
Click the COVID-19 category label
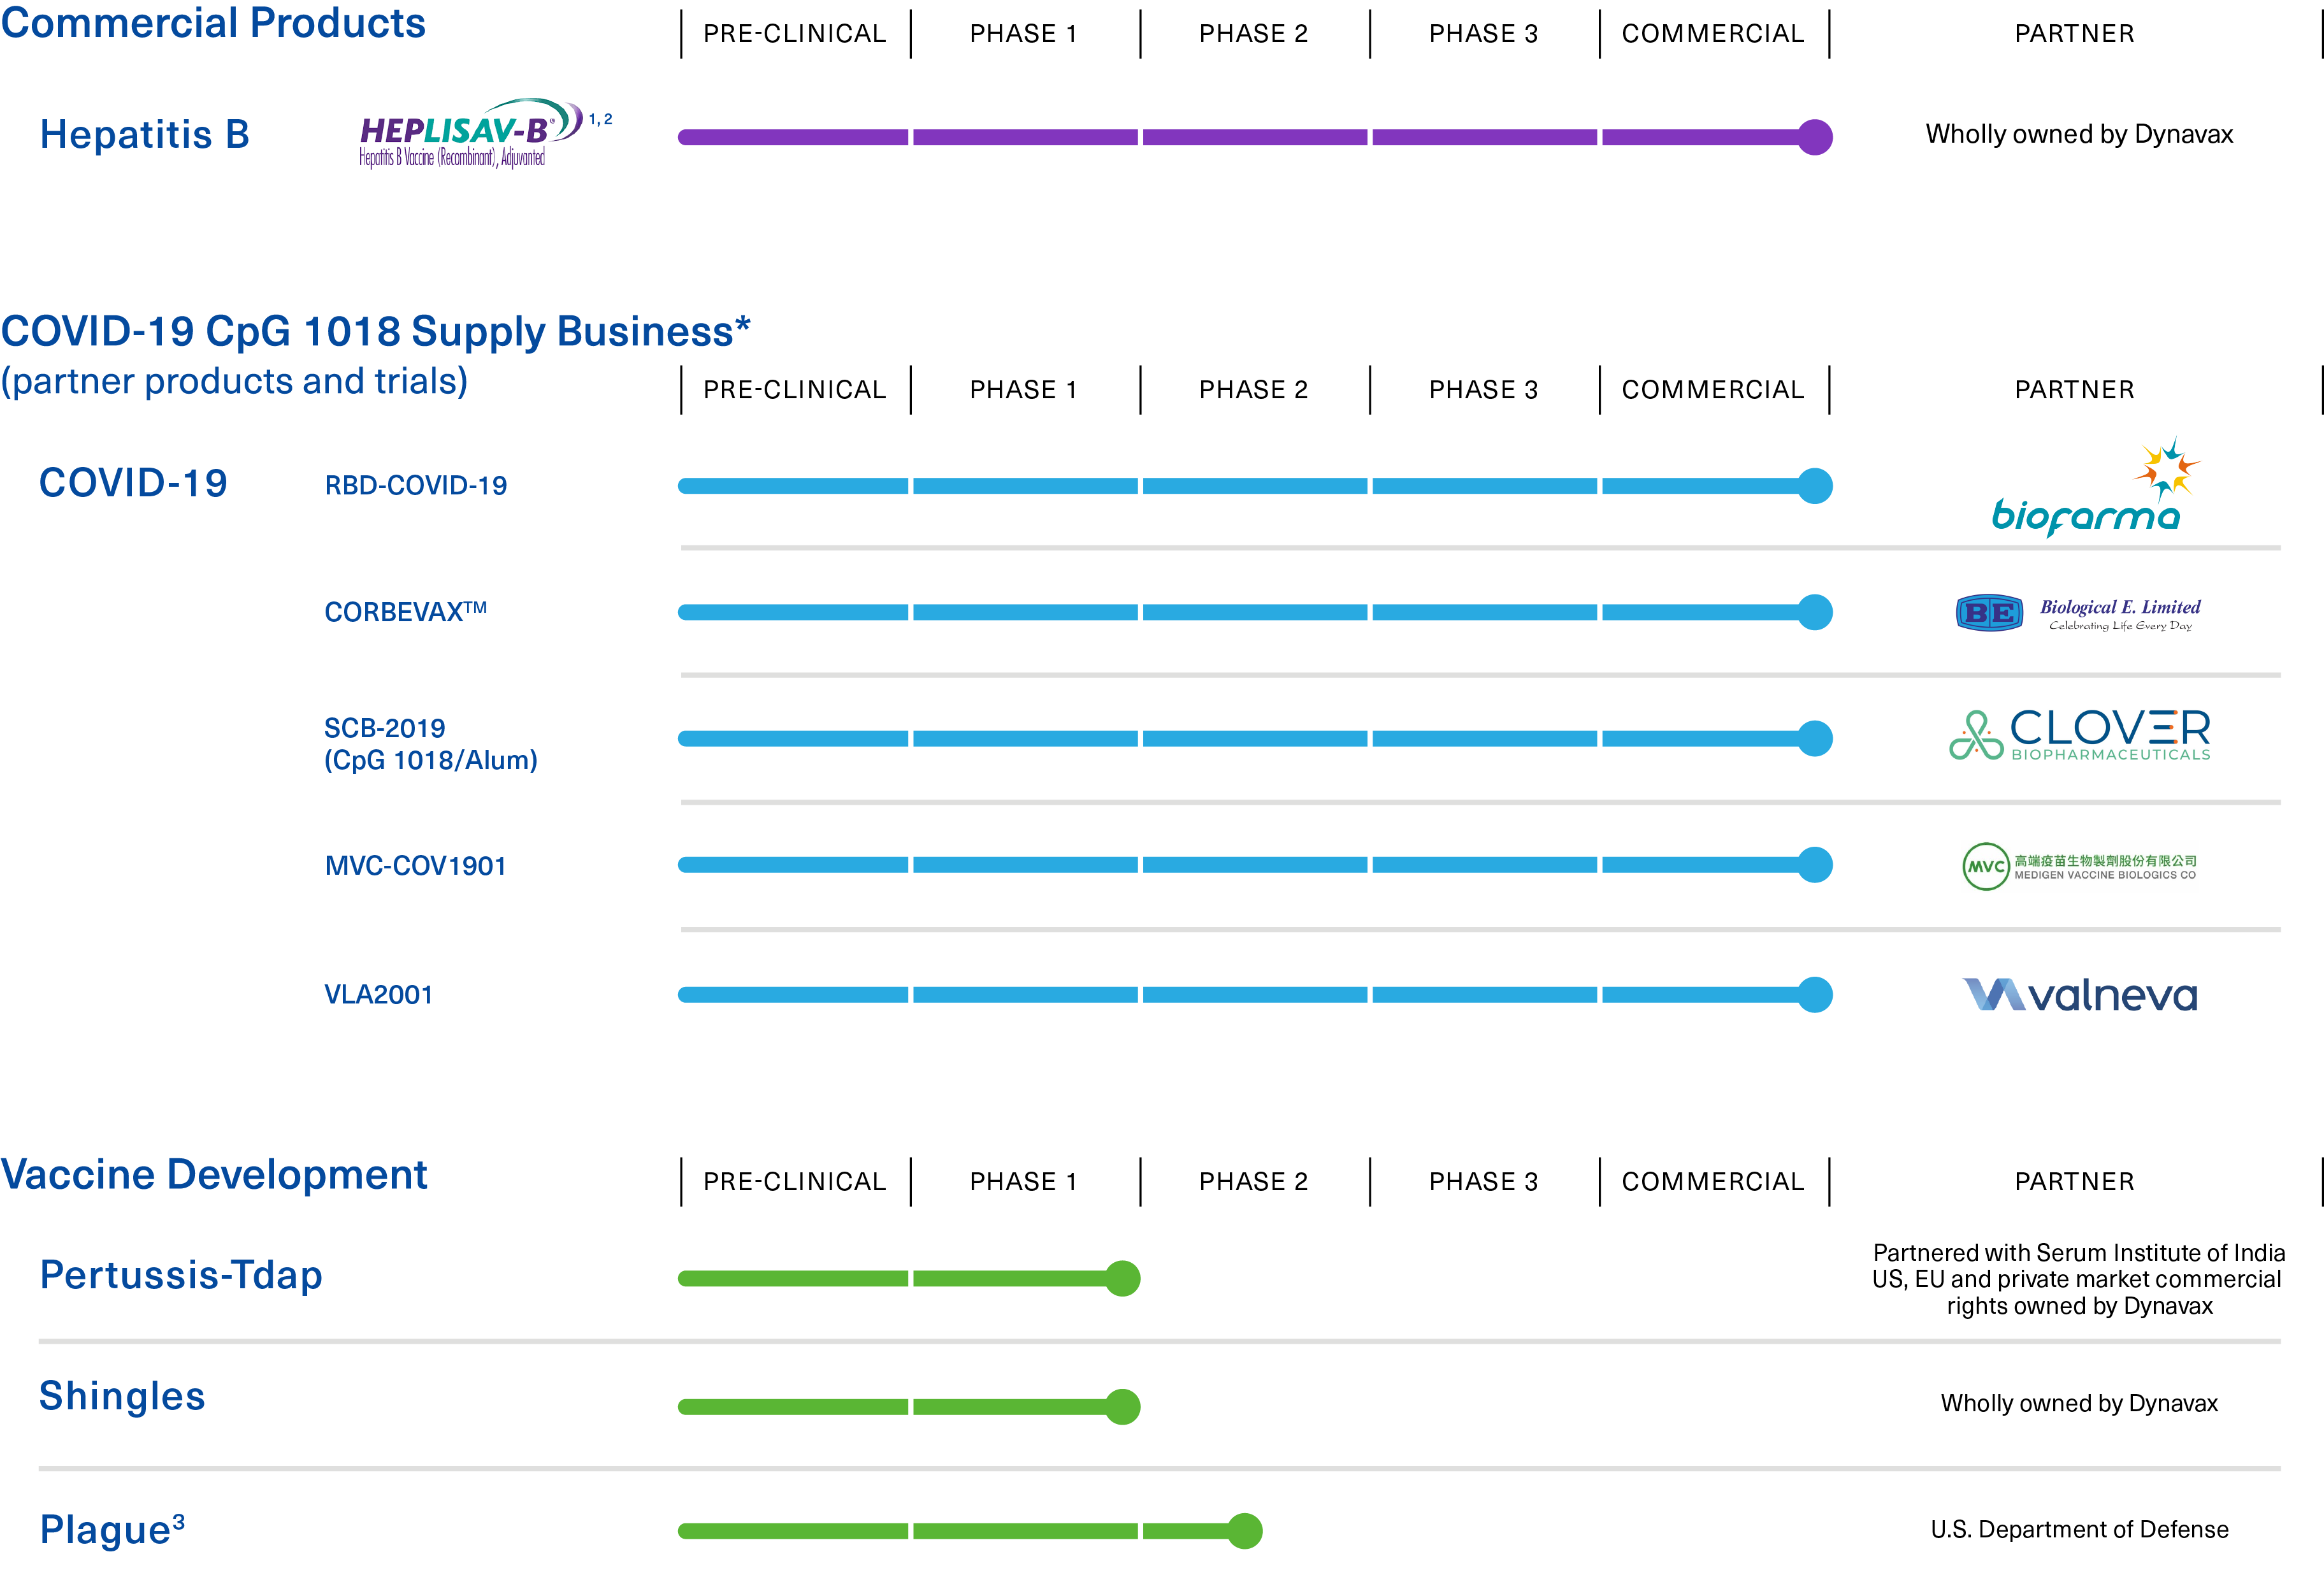[x=133, y=484]
